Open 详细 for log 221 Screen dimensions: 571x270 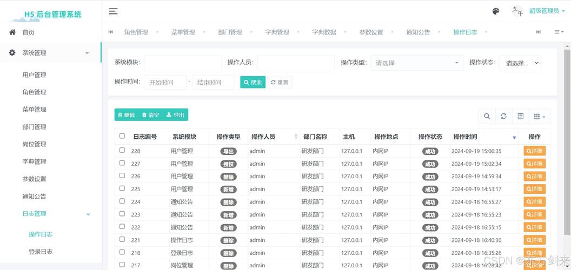coord(535,240)
